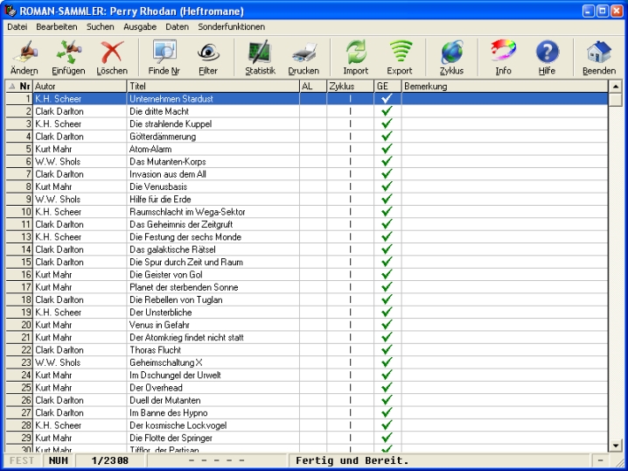Click the Einfügen insert icon
This screenshot has width=628, height=471.
click(x=68, y=57)
